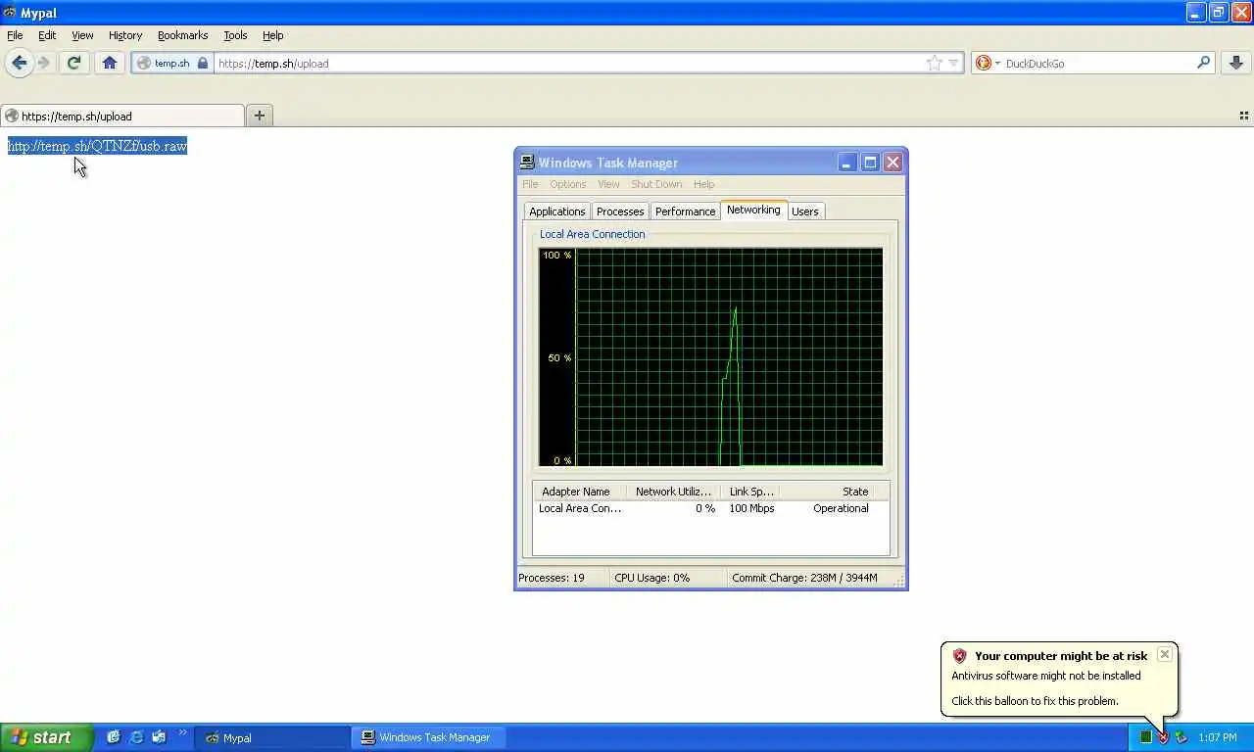
Task: Open the Windows start menu
Action: click(x=47, y=737)
